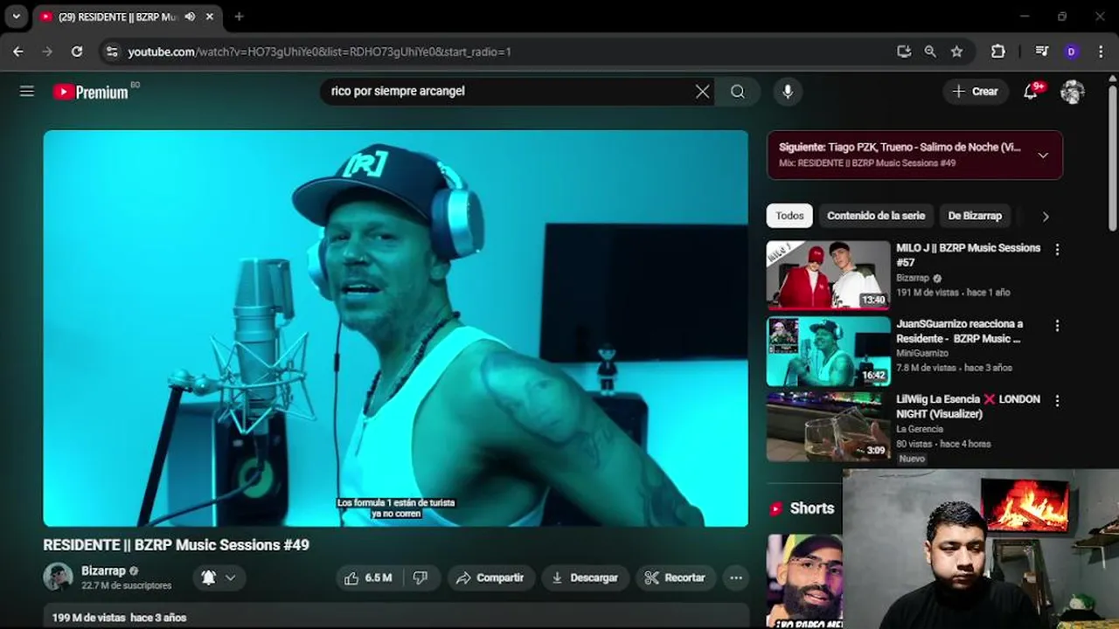Open the Crear upload menu
1119x629 pixels.
pyautogui.click(x=975, y=92)
